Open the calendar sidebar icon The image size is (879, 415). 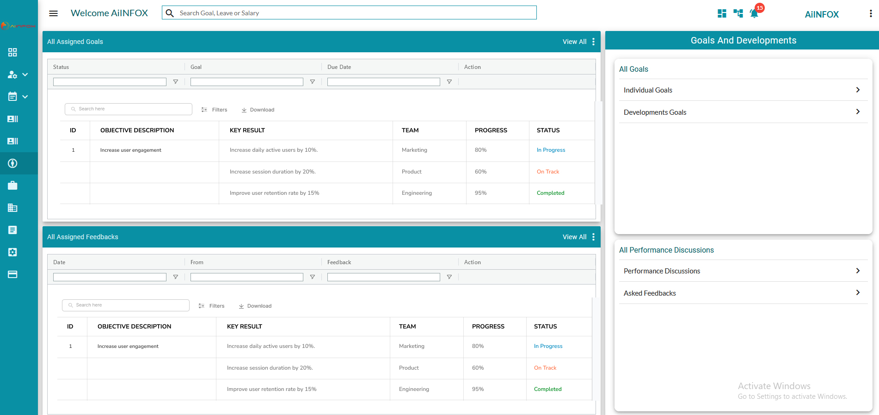pos(12,97)
